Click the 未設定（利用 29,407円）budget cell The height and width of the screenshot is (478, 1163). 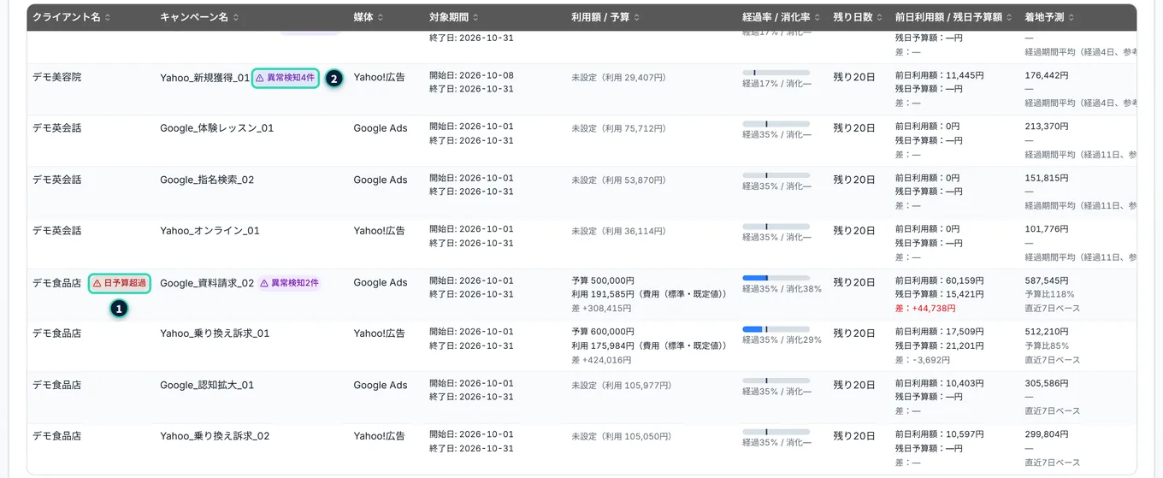pyautogui.click(x=618, y=78)
